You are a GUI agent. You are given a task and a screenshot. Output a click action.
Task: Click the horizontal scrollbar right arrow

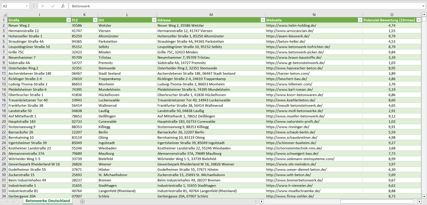419,201
